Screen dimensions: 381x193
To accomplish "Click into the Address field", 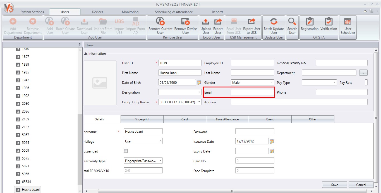I will [x=299, y=102].
